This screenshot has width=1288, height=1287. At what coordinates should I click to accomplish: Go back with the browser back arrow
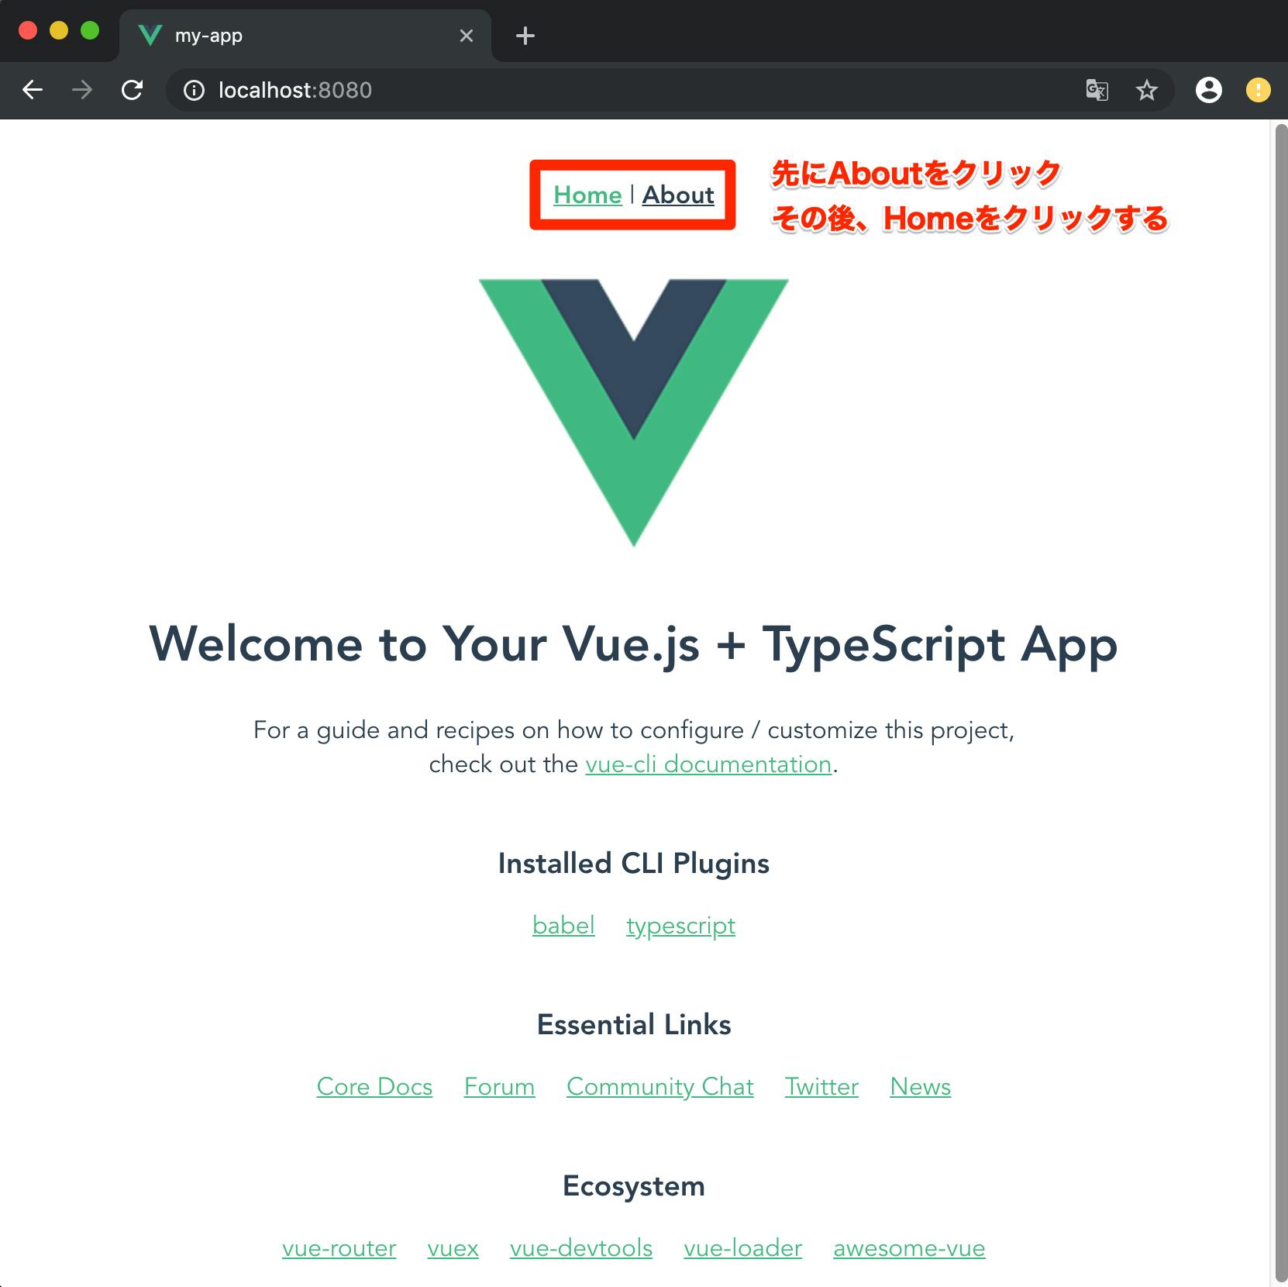click(x=33, y=90)
